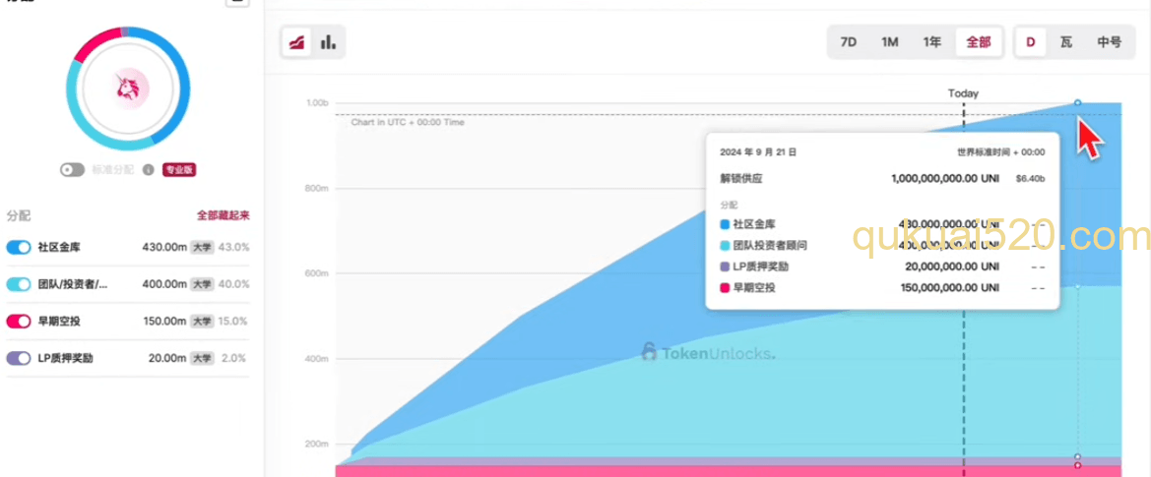Switch to the bar chart view icon
The image size is (1151, 477).
coord(328,42)
